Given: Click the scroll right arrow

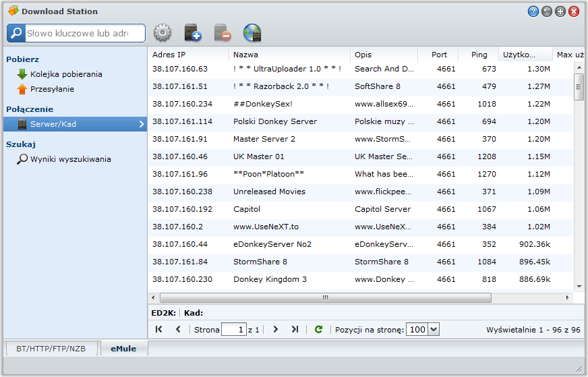Looking at the screenshot, I should pos(567,298).
